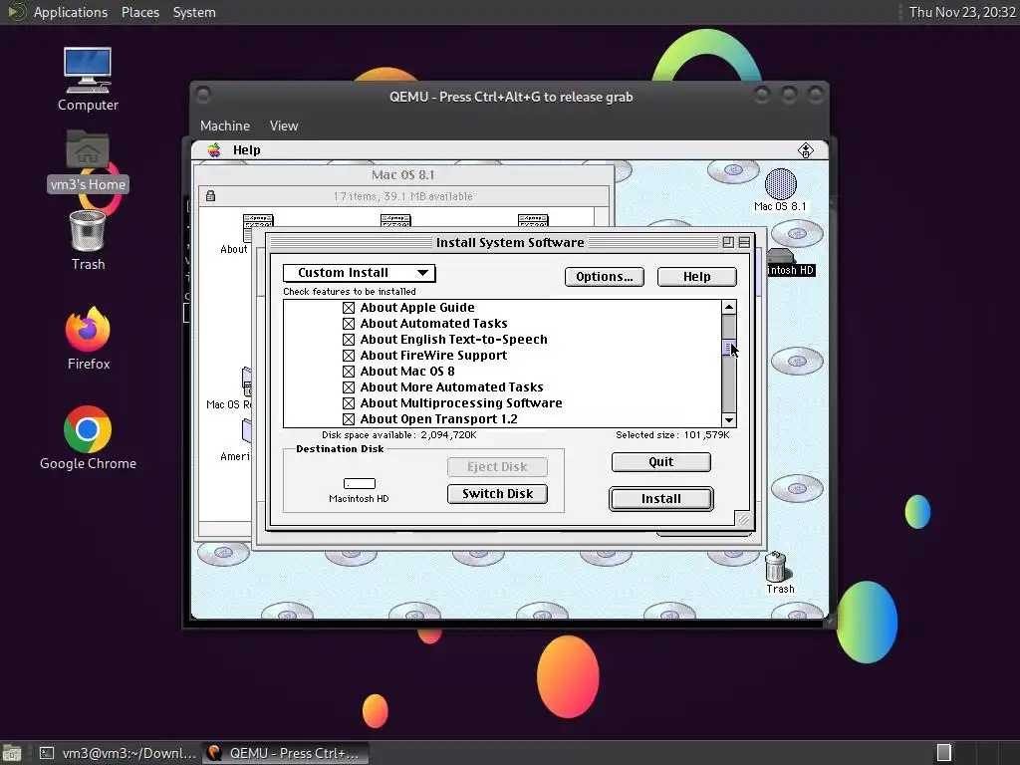Click the Application switcher icon in Mac menu bar

tap(805, 150)
